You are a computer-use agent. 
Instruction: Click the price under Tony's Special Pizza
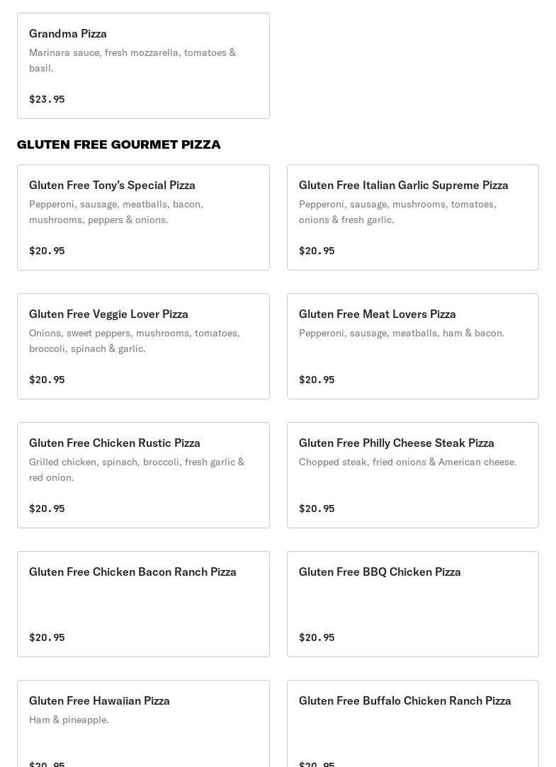[x=47, y=251]
